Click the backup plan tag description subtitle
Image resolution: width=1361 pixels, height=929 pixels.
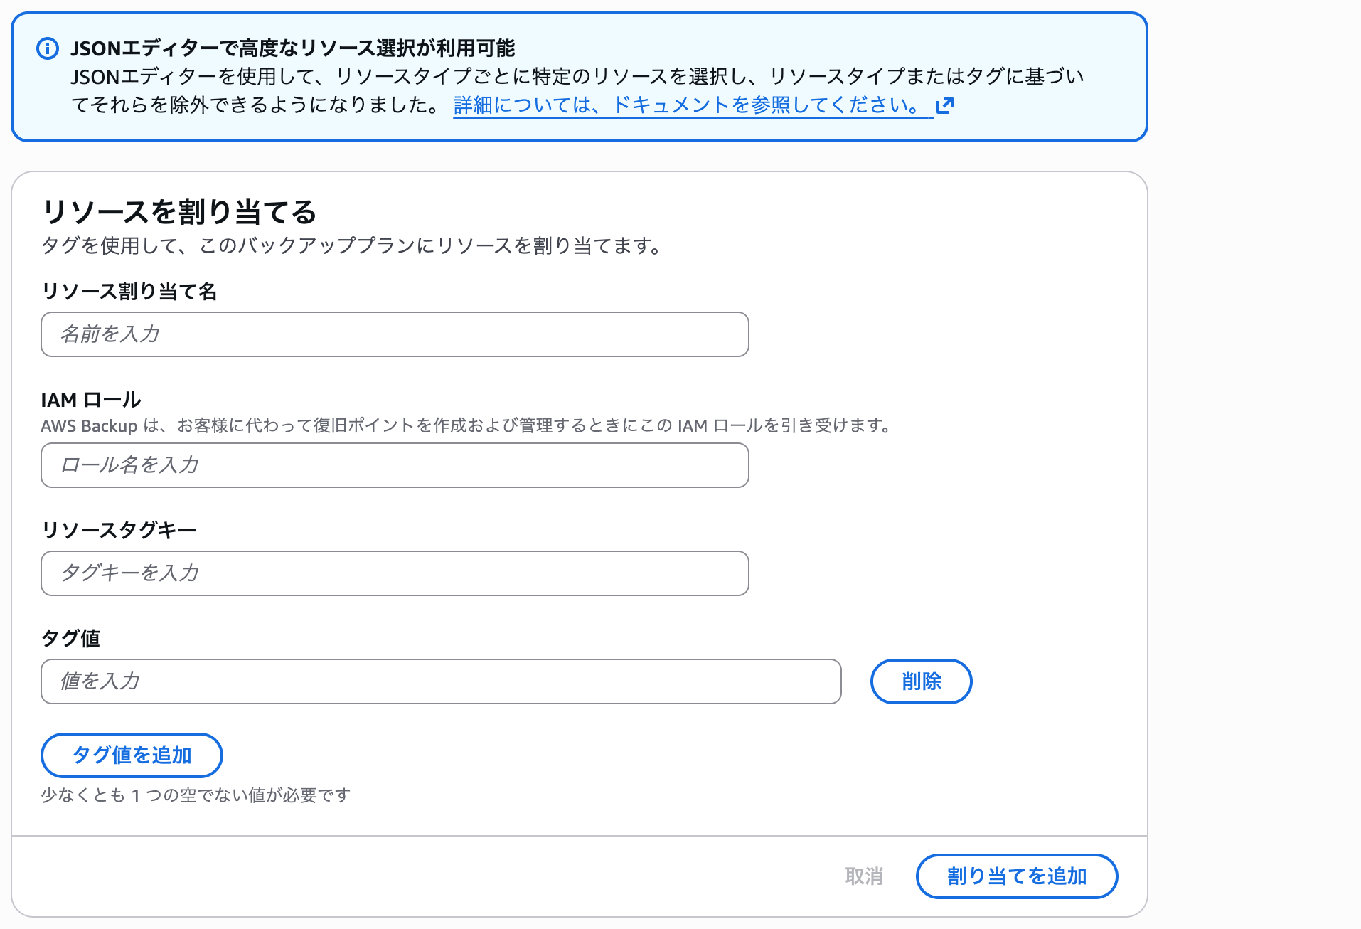coord(351,246)
